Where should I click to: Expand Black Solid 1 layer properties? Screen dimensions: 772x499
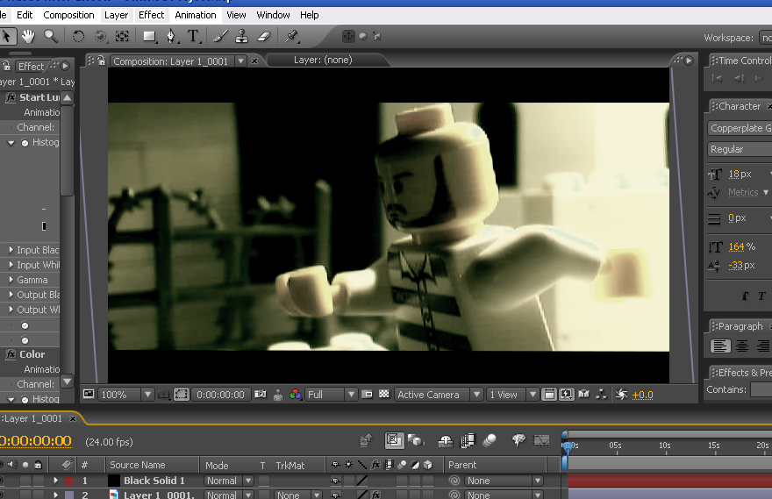55,481
